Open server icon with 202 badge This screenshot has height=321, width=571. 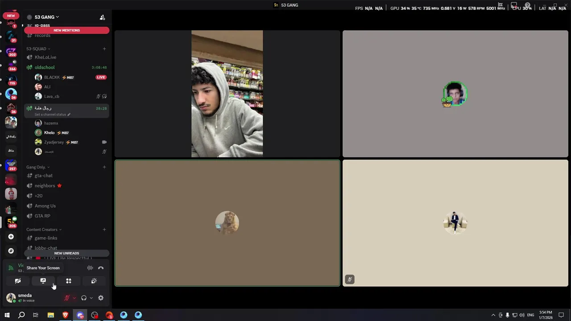(x=11, y=51)
